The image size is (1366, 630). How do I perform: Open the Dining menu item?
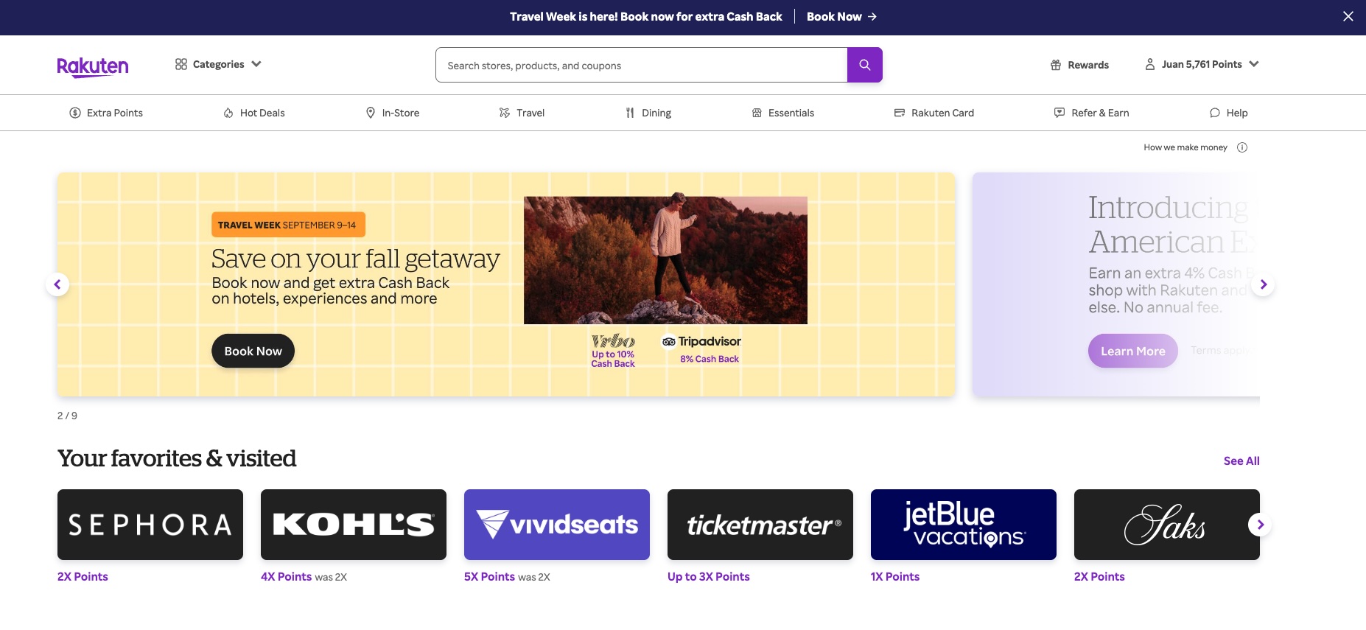(x=648, y=113)
